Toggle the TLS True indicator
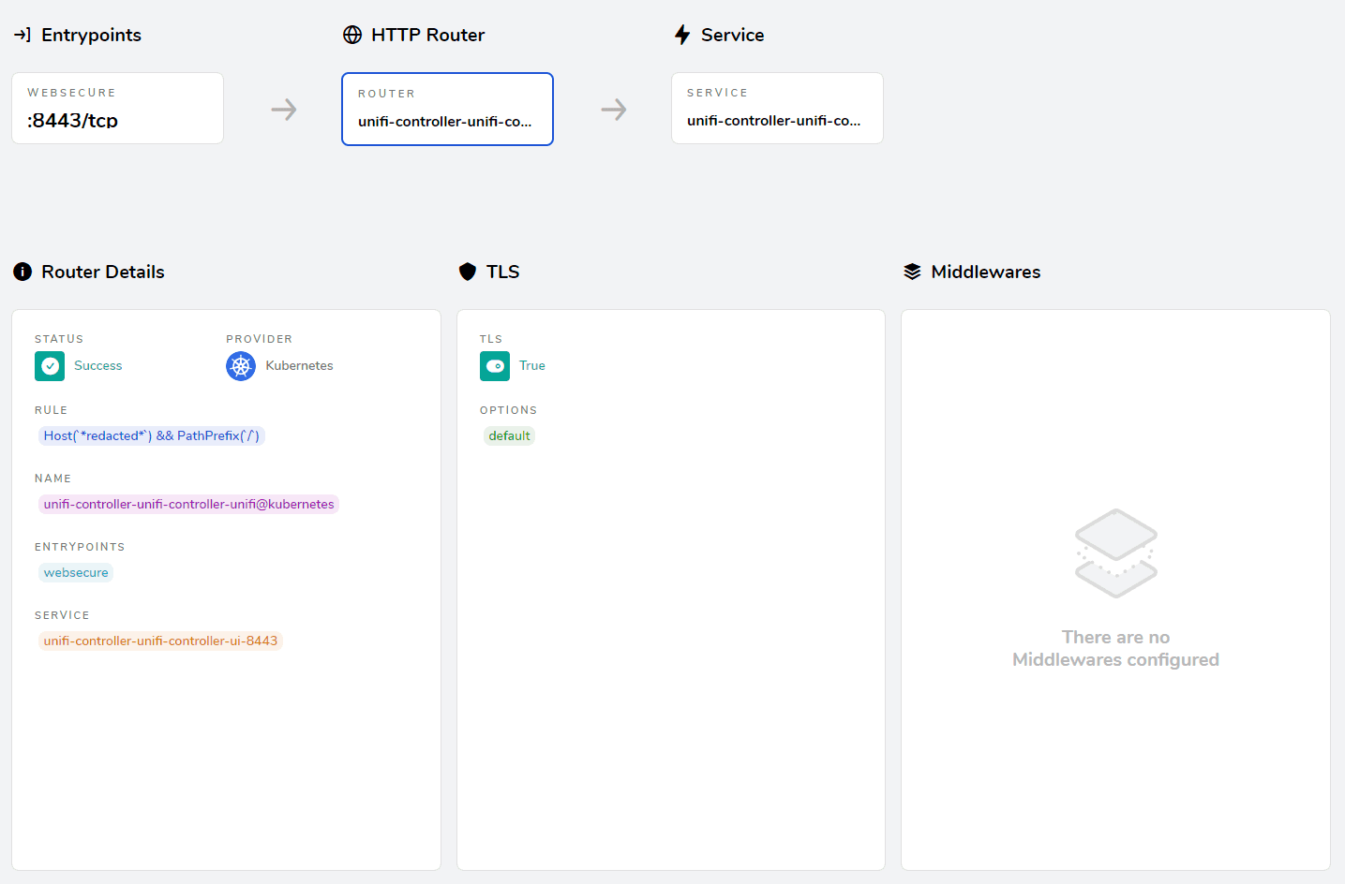1345x884 pixels. pos(495,366)
